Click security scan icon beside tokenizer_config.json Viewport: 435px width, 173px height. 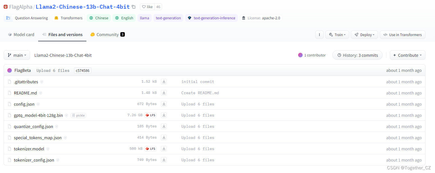pos(58,160)
